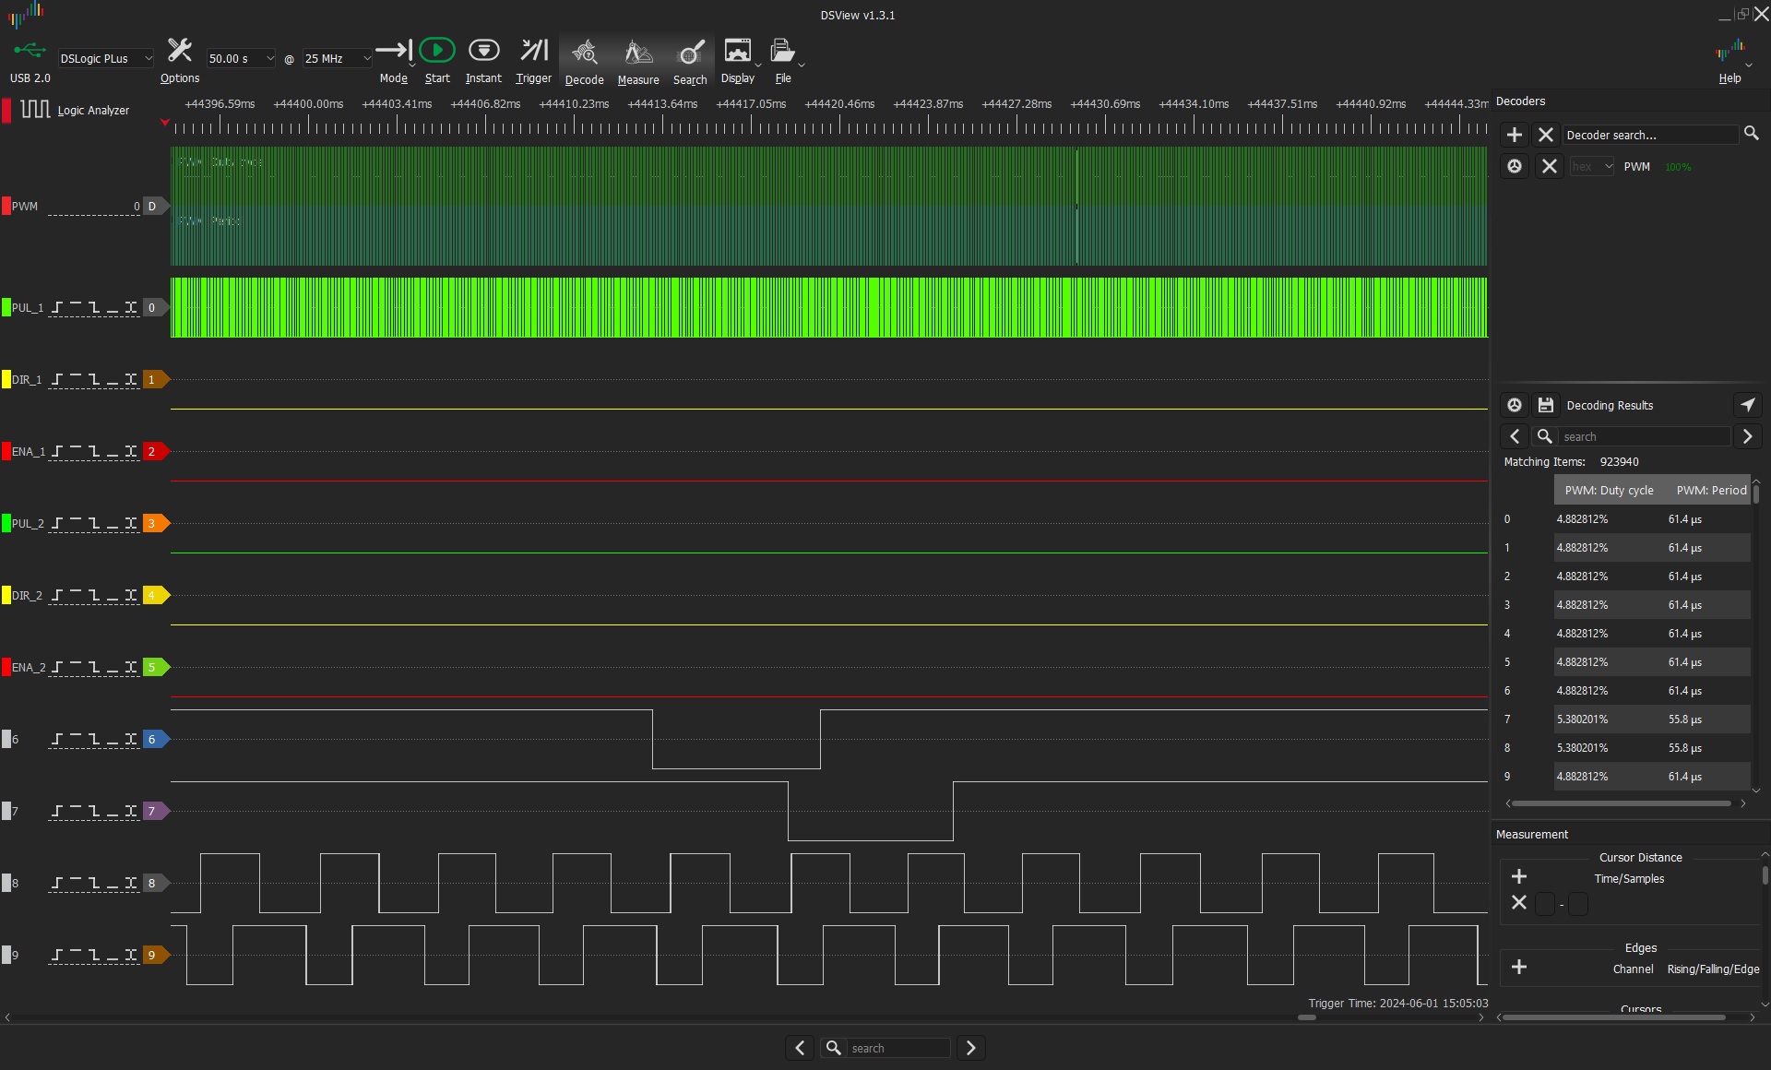Go to next decoding result match
This screenshot has height=1070, width=1771.
pyautogui.click(x=1747, y=436)
